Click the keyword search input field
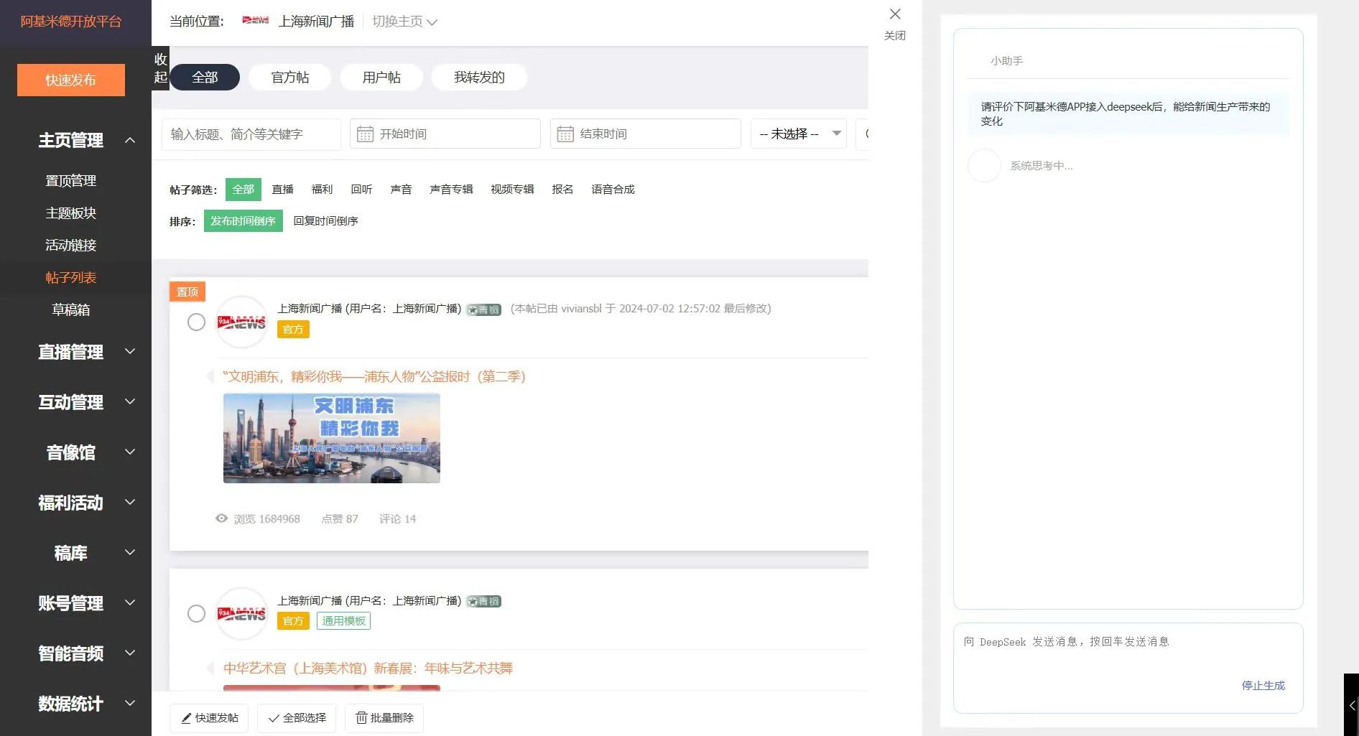This screenshot has width=1359, height=736. click(x=251, y=134)
